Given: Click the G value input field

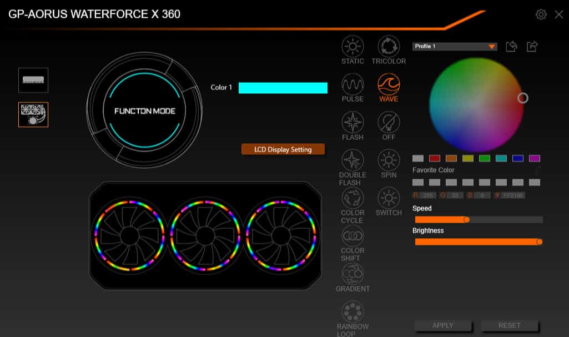Looking at the screenshot, I should coord(455,195).
